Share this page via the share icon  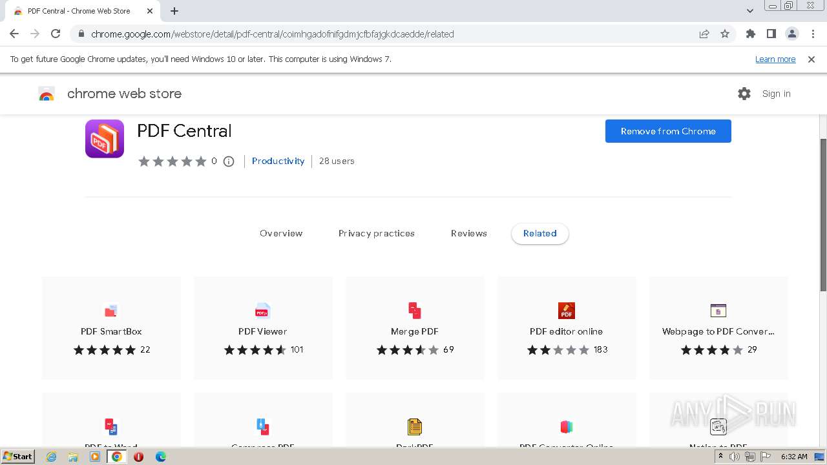[x=704, y=34]
